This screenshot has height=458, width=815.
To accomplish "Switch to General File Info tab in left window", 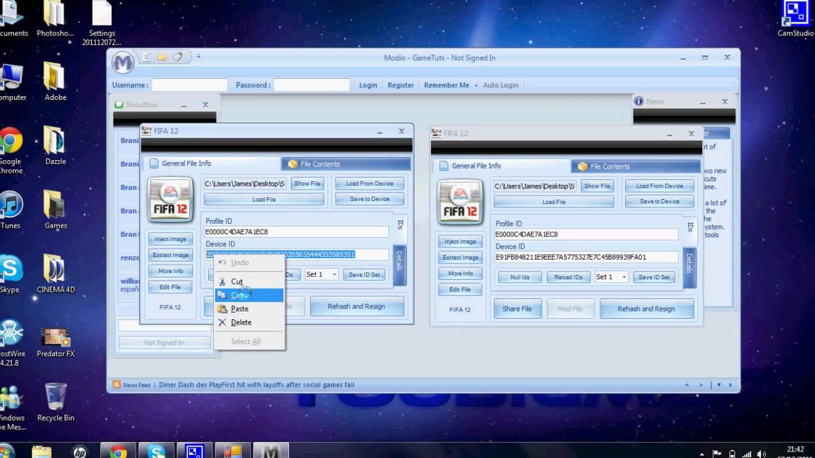I will click(x=211, y=163).
